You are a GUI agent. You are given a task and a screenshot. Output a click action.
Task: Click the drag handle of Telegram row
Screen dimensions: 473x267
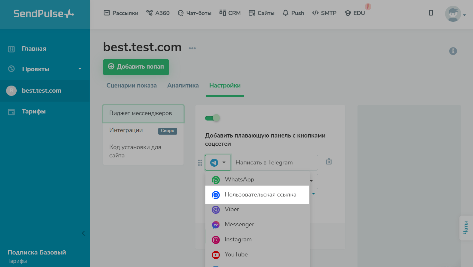[x=200, y=163]
